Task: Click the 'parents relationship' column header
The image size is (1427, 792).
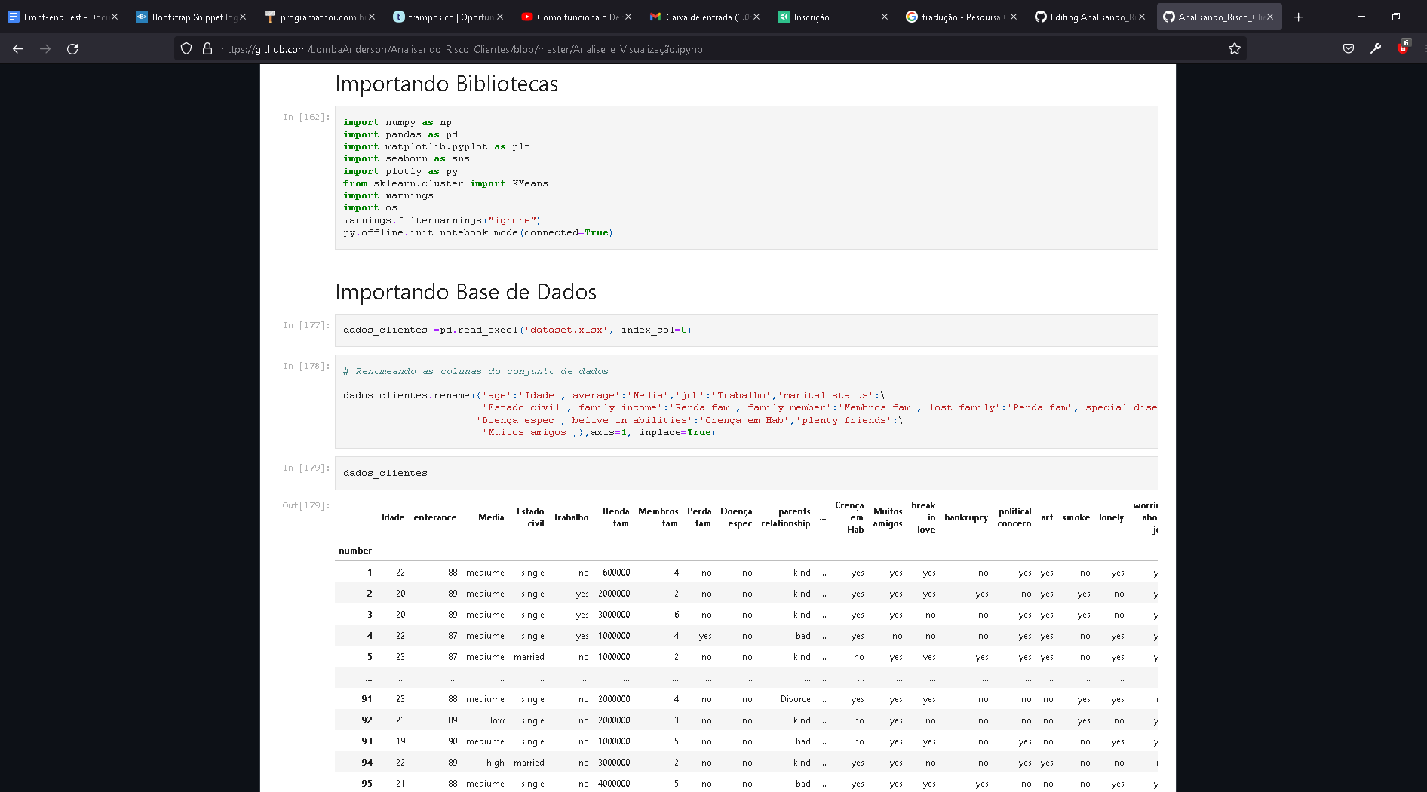Action: tap(785, 517)
